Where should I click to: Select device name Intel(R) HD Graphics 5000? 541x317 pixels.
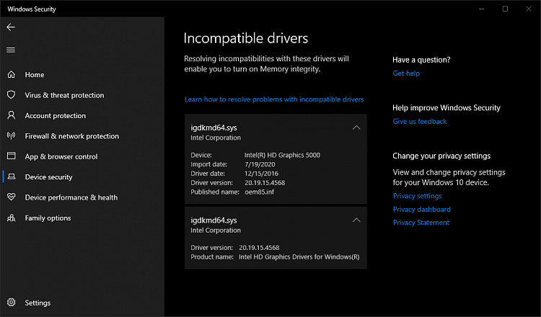click(x=282, y=155)
